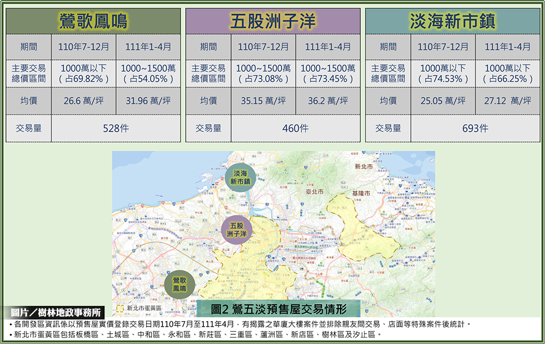Click the 460件 transaction volume cell
Viewport: 545px width, 344px height.
click(295, 128)
